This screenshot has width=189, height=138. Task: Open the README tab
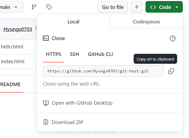(11, 84)
